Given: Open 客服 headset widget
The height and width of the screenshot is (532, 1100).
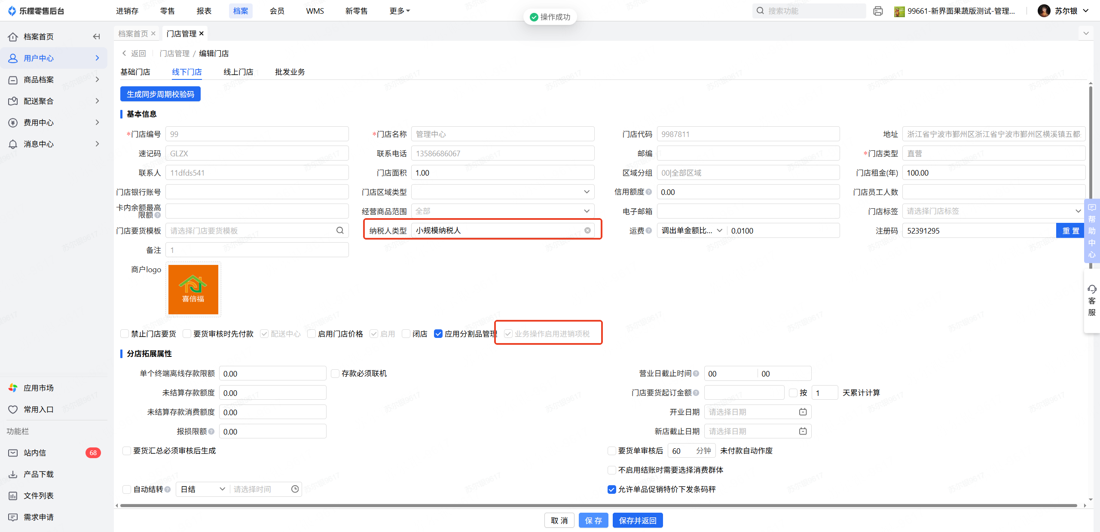Looking at the screenshot, I should [x=1092, y=301].
